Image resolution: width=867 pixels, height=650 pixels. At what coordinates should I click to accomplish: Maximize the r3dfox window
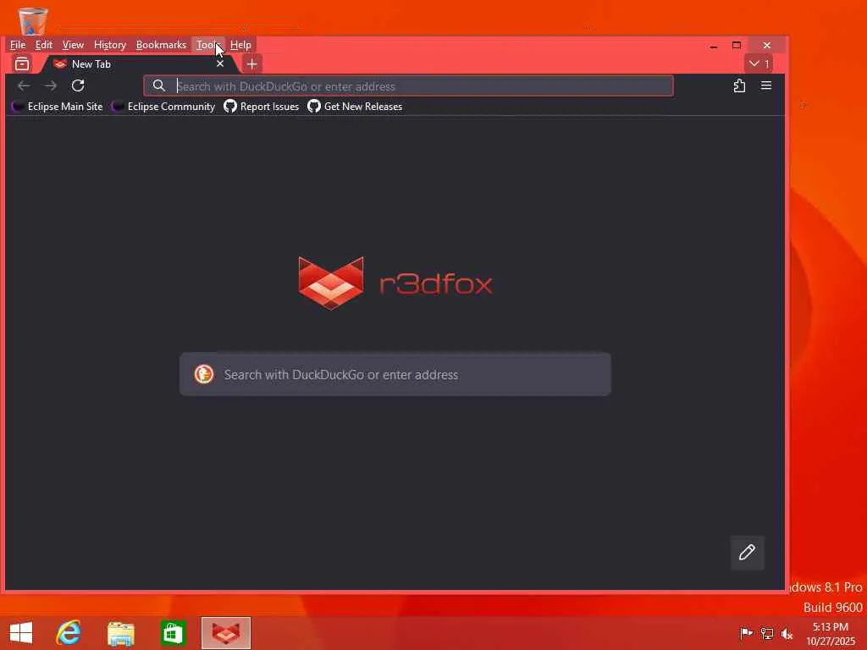737,46
